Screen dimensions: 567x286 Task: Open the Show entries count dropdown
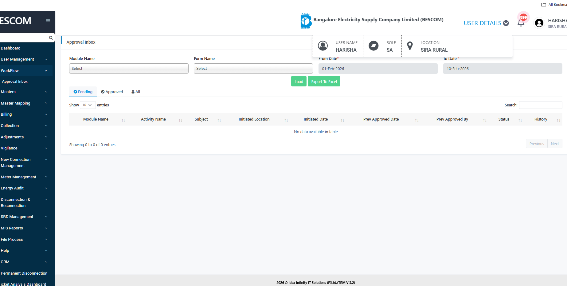tap(88, 105)
